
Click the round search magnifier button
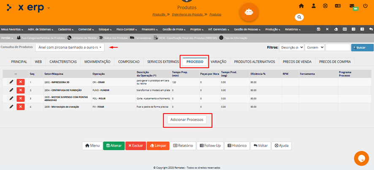click(299, 17)
